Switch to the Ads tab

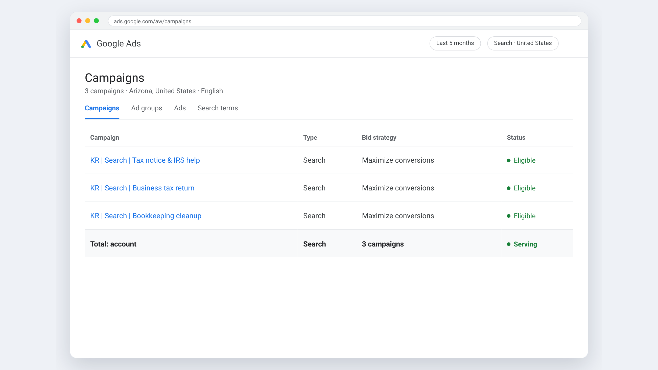point(180,108)
